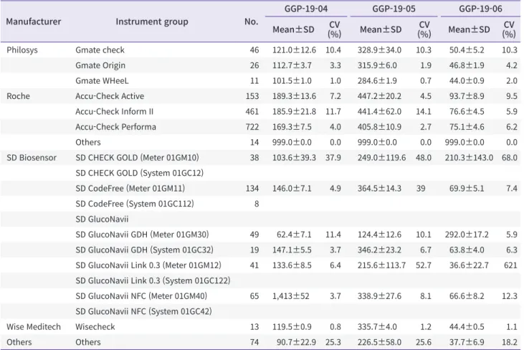Select the count 461 in No. column

(252, 112)
